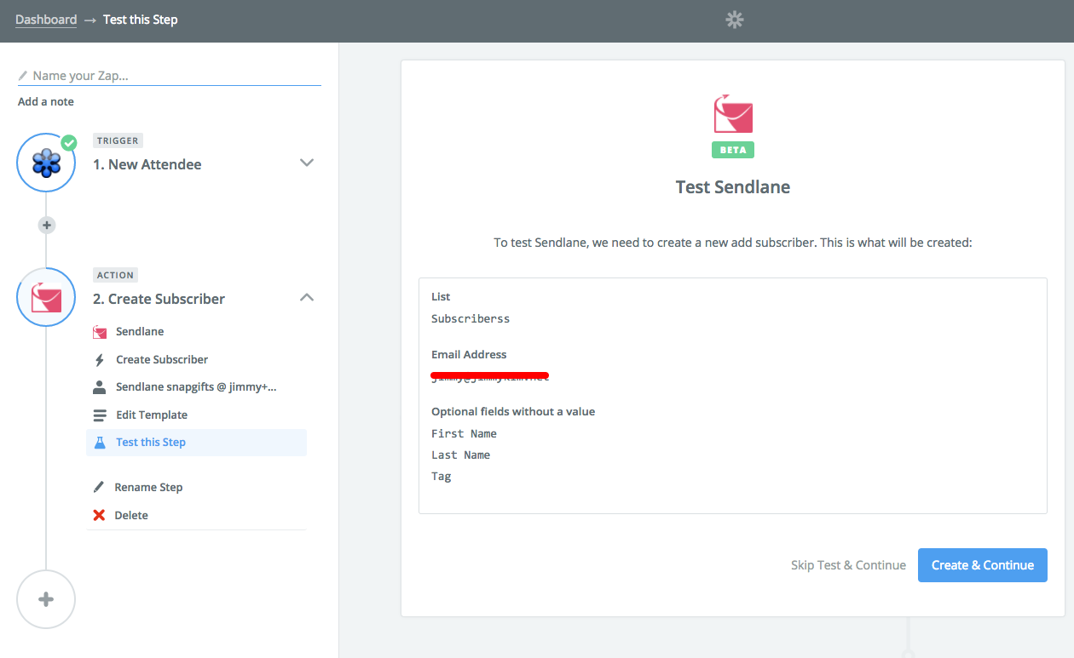Screen dimensions: 1074x658
Task: Click the ACTION label badge
Action: 115,275
